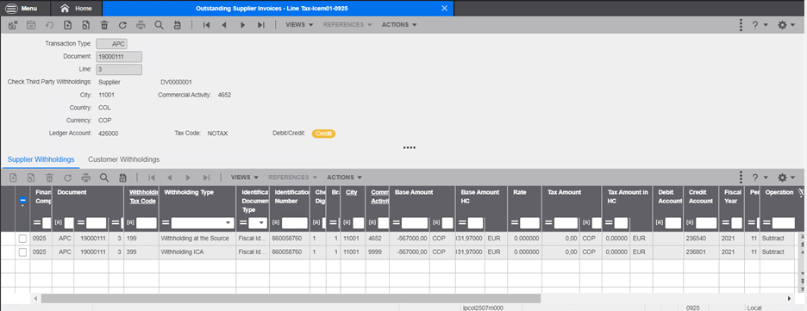Screen dimensions: 807x311
Task: Click the Credit badge next to Debit/Credit
Action: tap(323, 134)
